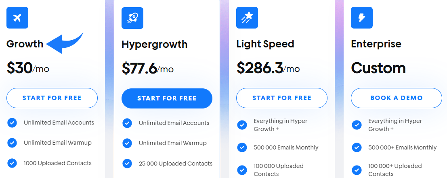Book a demo for Enterprise plan

click(397, 98)
